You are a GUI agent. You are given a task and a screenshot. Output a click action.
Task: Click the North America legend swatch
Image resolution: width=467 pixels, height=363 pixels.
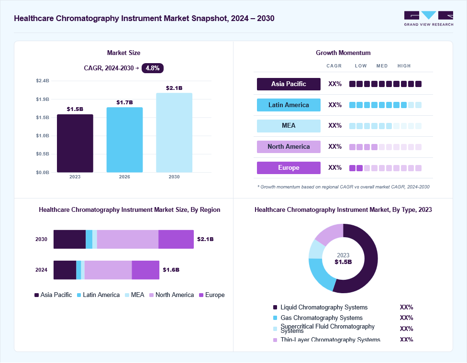(152, 295)
